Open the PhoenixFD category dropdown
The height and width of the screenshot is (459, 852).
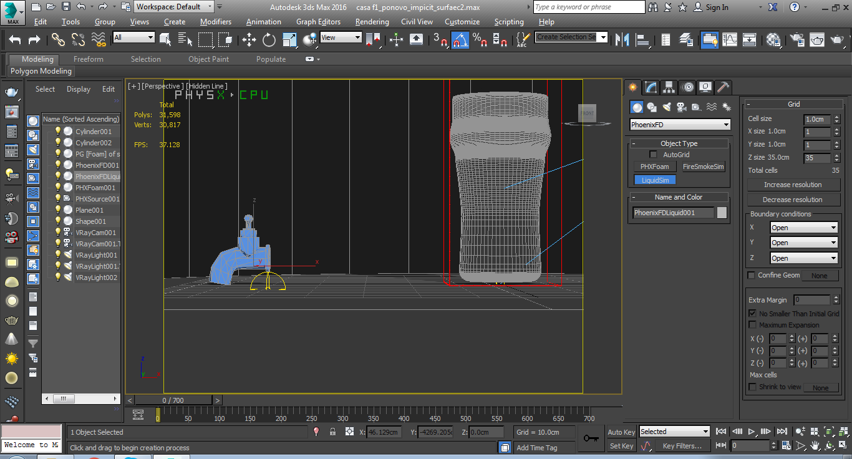(x=680, y=125)
